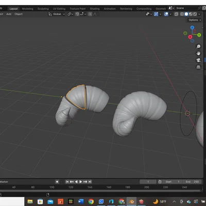Open scene browse dropdown
Viewport: 206px width, 206px height.
click(x=171, y=8)
